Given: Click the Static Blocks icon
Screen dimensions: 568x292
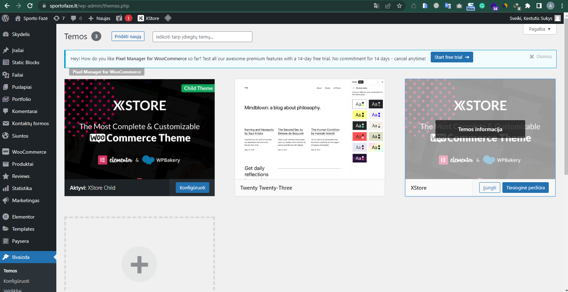Looking at the screenshot, I should tap(6, 62).
